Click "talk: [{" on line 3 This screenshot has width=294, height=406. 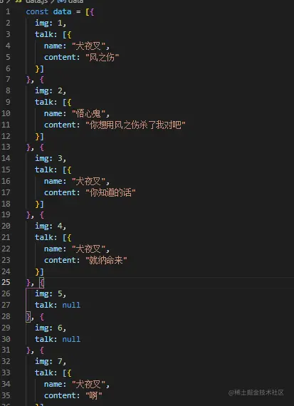point(53,34)
